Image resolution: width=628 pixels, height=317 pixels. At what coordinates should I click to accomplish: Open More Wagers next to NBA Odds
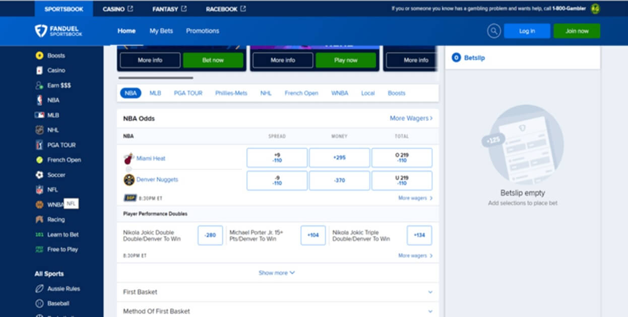pyautogui.click(x=411, y=118)
